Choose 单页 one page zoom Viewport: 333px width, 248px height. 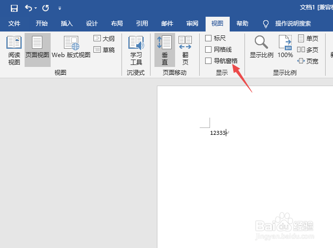[x=308, y=38]
